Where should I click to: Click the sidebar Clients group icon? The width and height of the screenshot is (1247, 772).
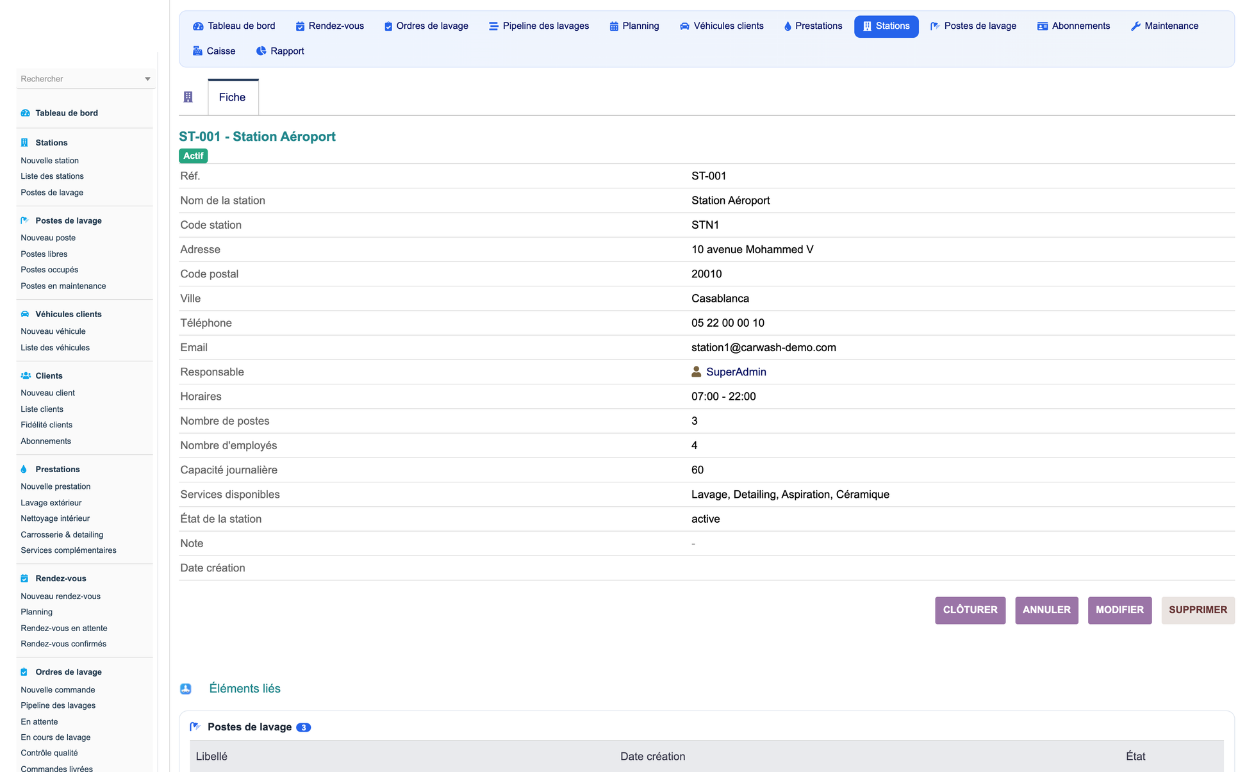[x=26, y=375]
